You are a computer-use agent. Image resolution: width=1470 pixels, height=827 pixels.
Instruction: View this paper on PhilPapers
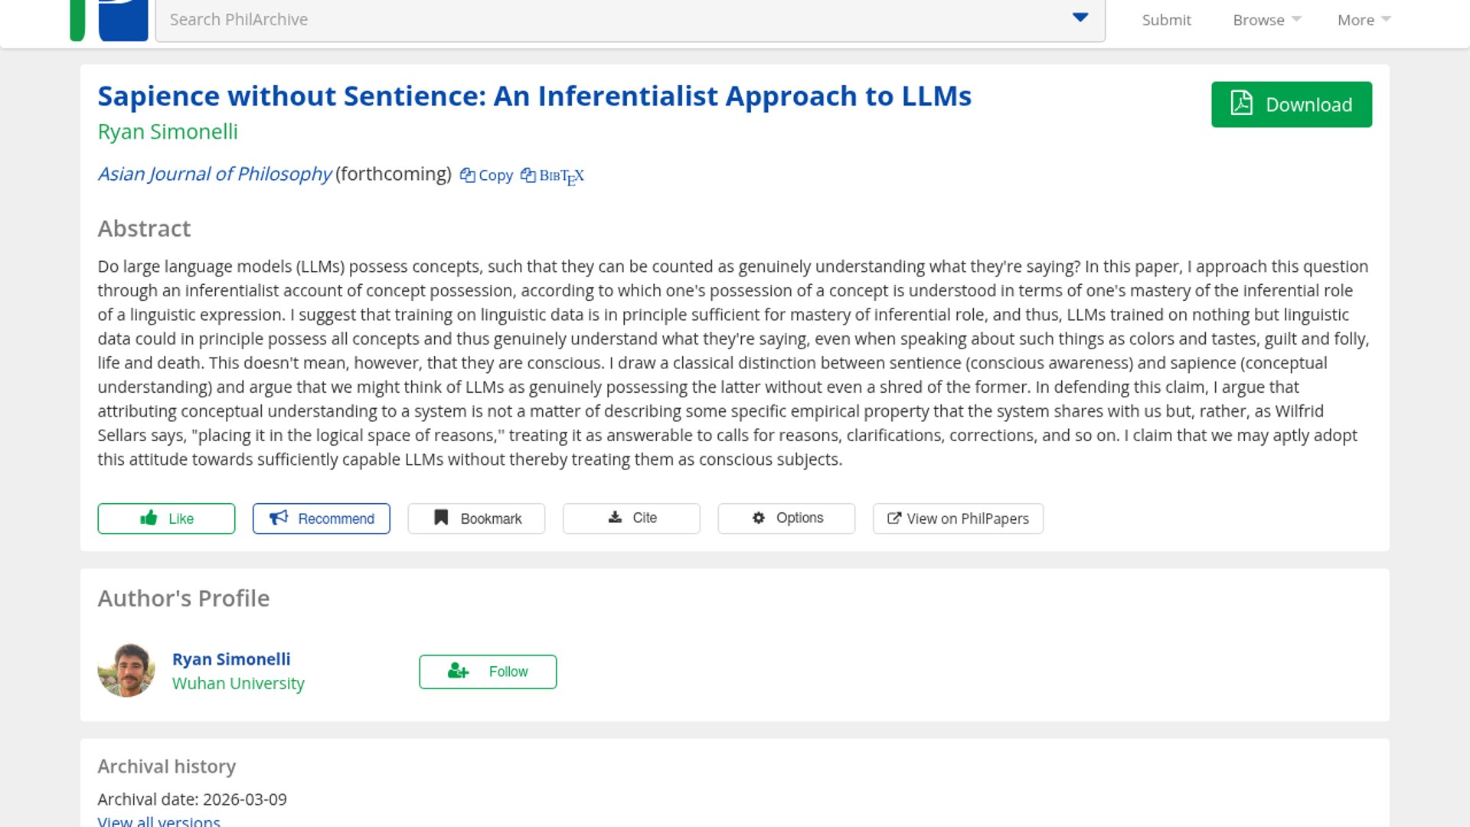958,518
